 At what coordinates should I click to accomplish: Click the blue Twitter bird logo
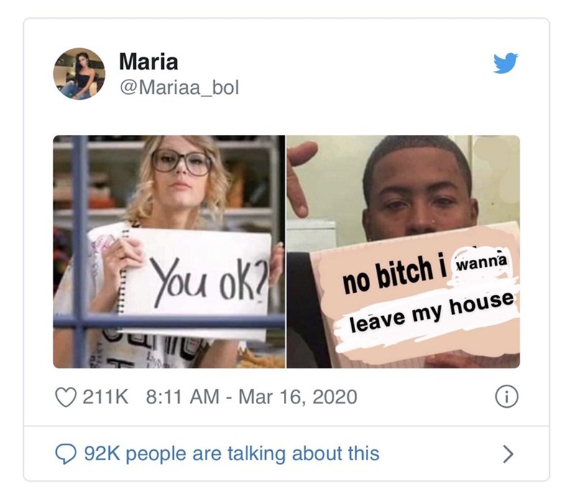[505, 63]
